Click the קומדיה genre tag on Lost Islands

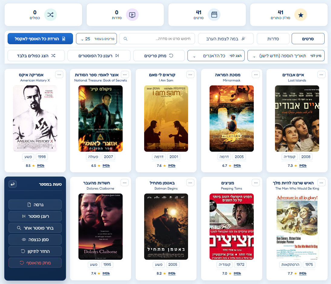tap(290, 157)
